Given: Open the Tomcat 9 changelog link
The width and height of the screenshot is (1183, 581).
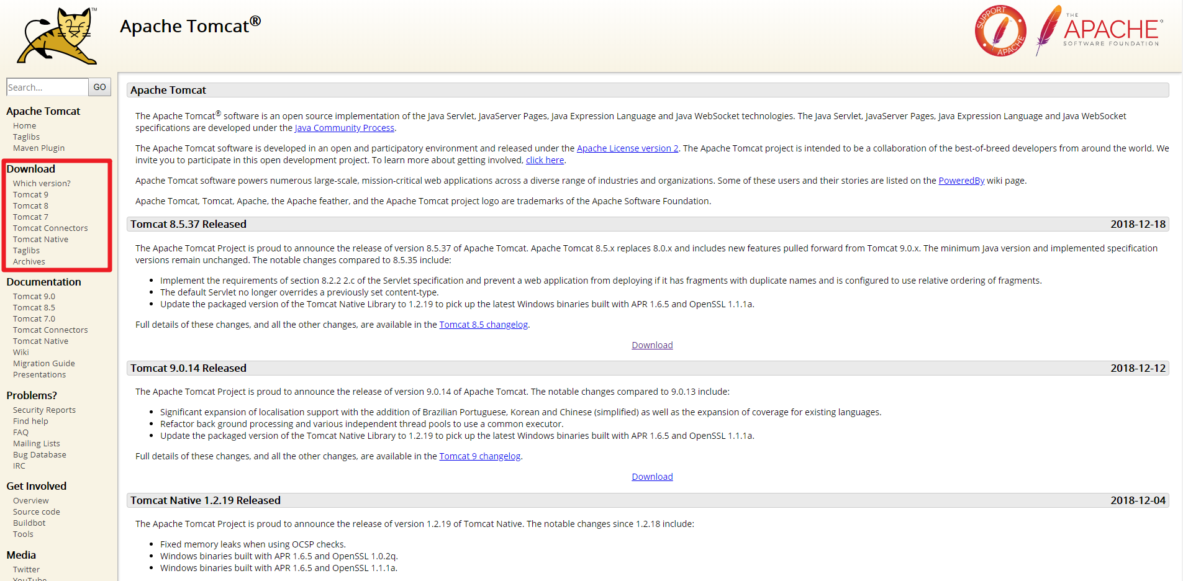Looking at the screenshot, I should coord(480,456).
